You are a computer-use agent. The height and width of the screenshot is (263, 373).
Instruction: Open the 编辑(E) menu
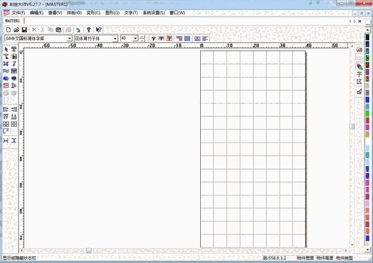tap(37, 13)
